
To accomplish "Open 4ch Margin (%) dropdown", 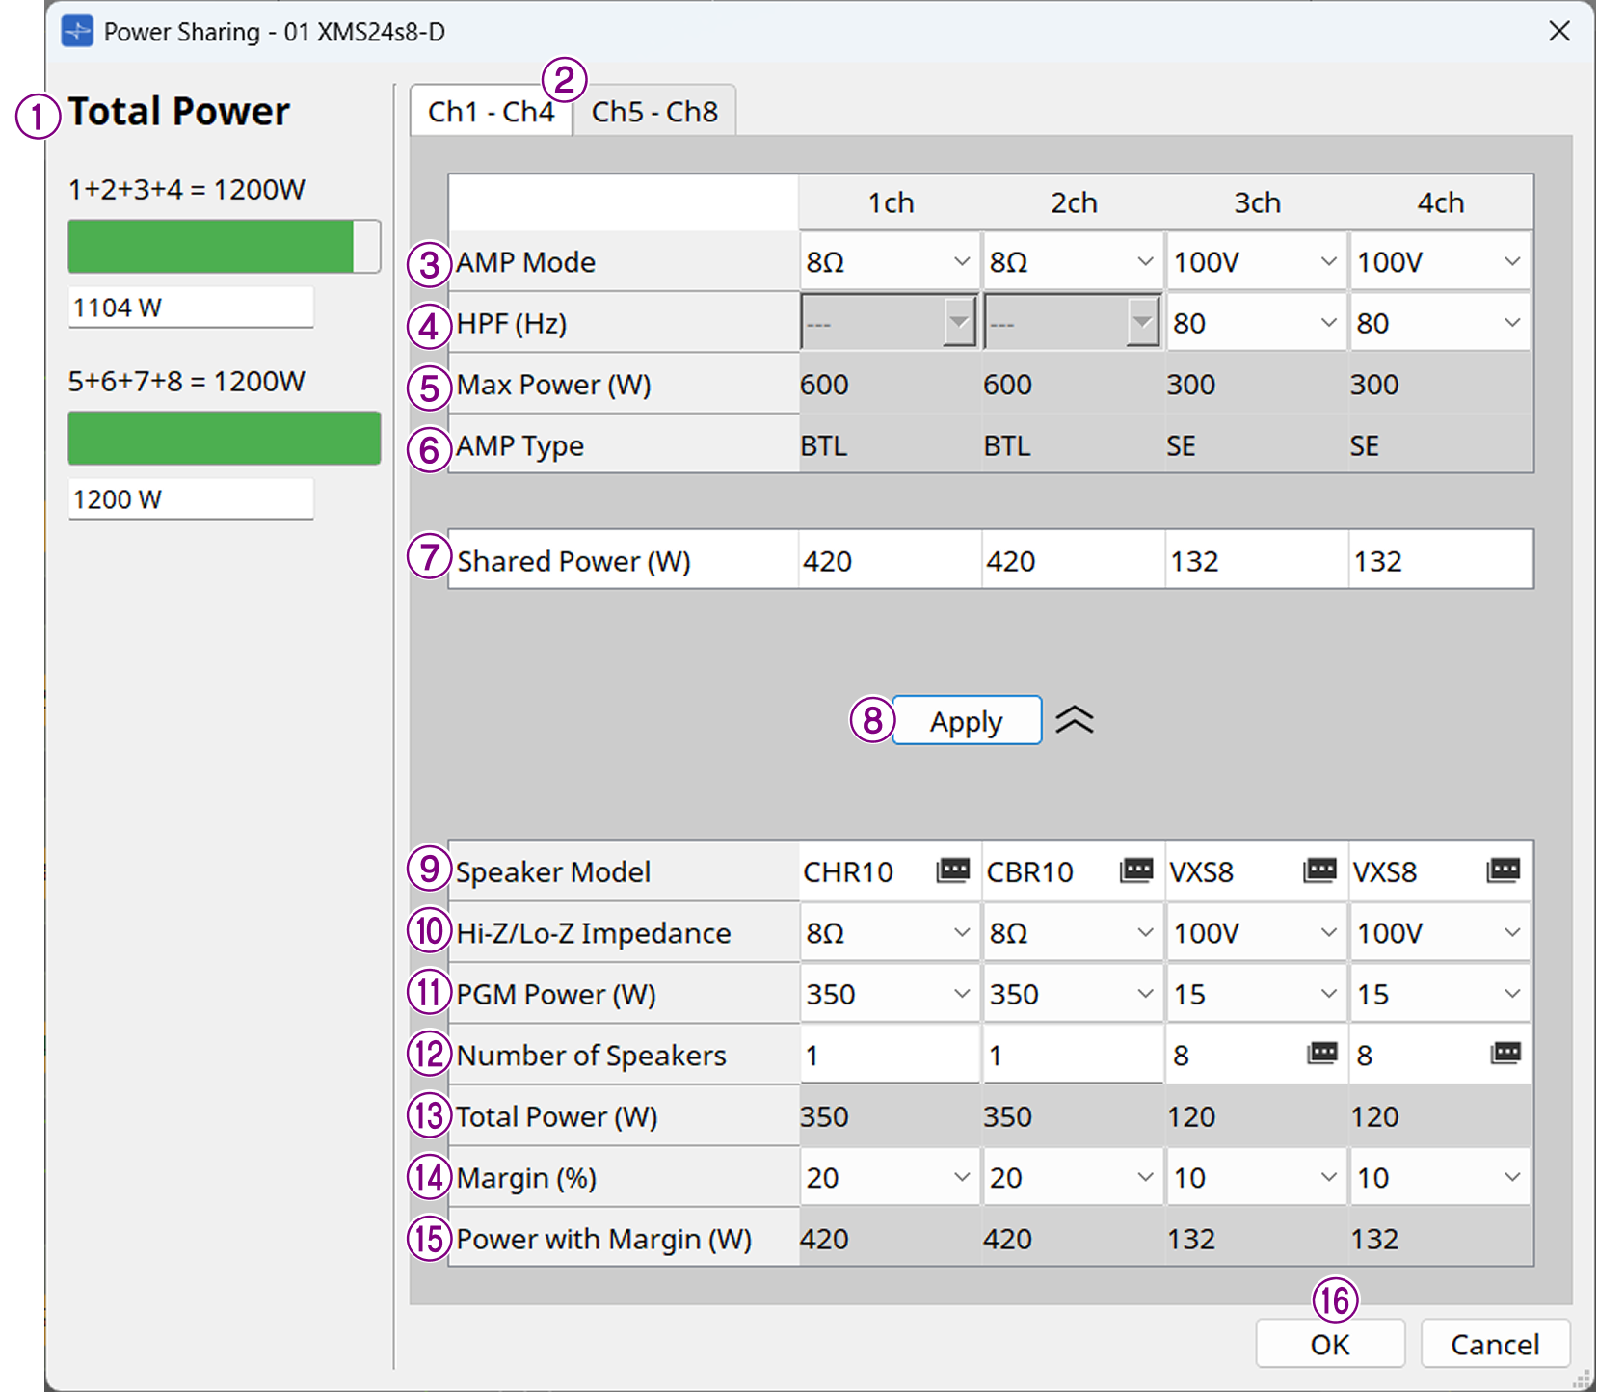I will point(1439,1176).
